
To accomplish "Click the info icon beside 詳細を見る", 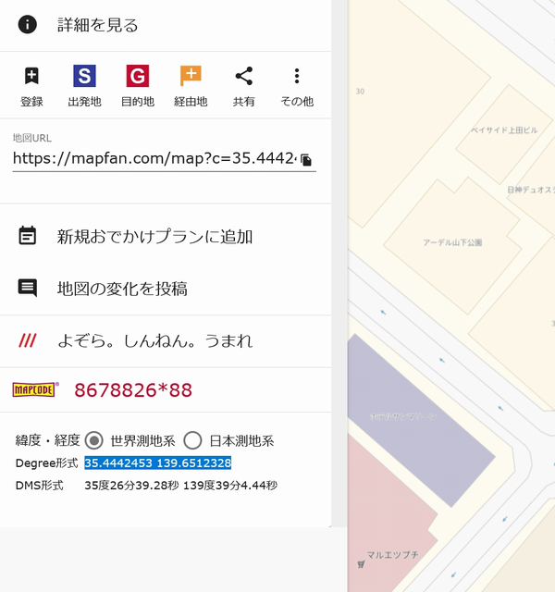I will coord(28,25).
